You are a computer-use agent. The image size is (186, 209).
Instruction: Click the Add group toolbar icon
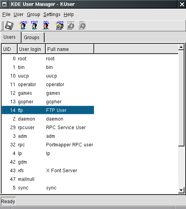59,25
